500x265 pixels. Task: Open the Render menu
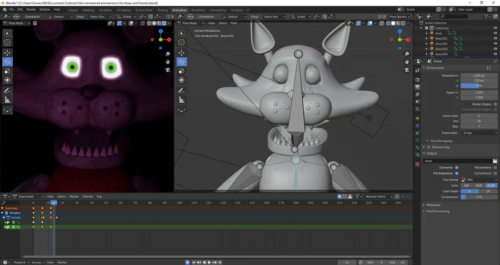point(31,9)
